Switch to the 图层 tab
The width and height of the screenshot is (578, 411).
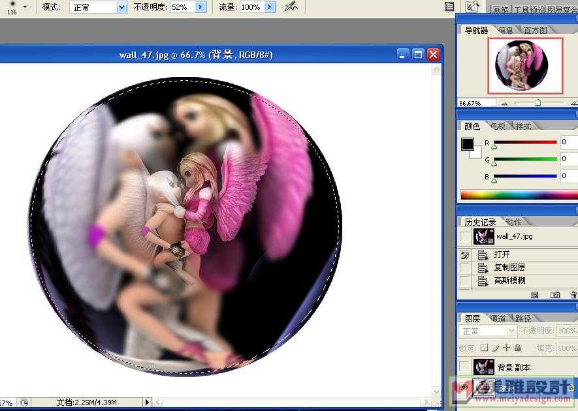(472, 318)
